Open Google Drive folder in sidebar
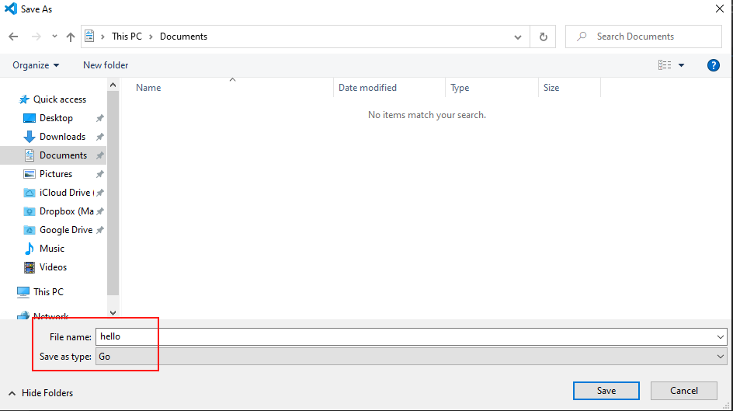The height and width of the screenshot is (411, 733). (66, 230)
